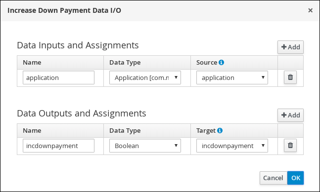
Task: Click the Name header in outputs table
Action: 32,130
